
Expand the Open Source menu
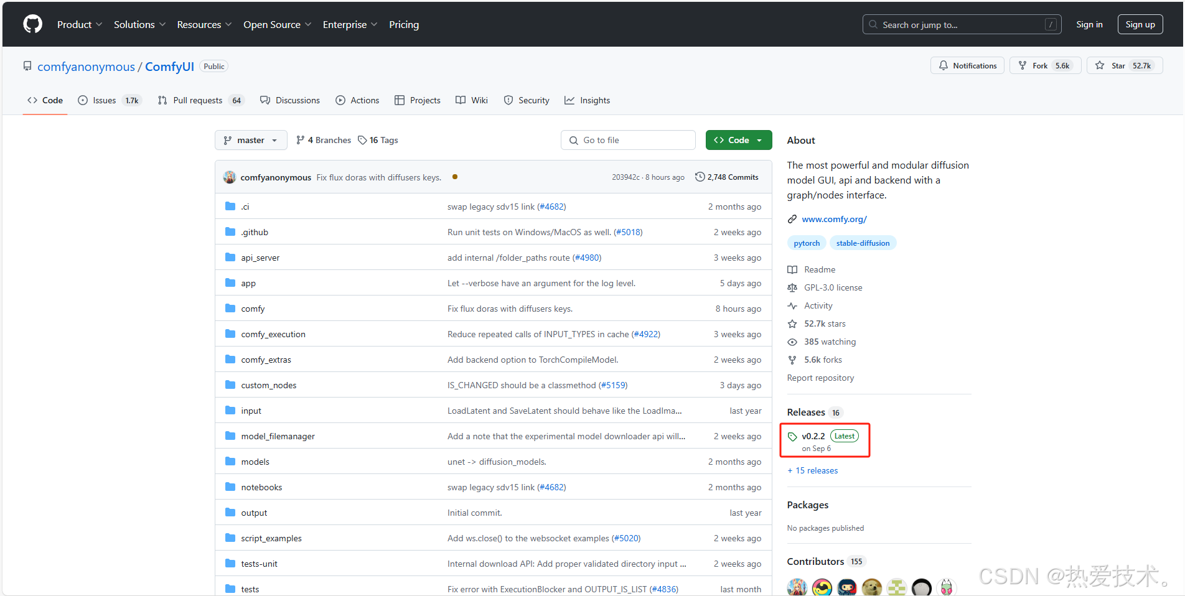(277, 24)
